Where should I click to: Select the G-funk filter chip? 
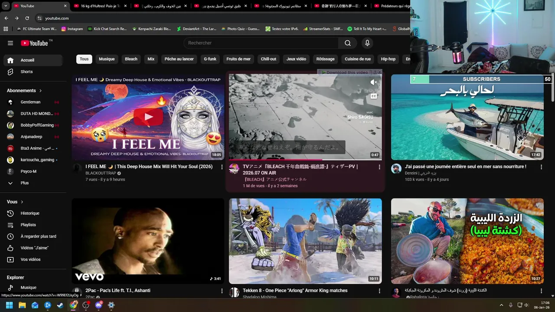[210, 59]
